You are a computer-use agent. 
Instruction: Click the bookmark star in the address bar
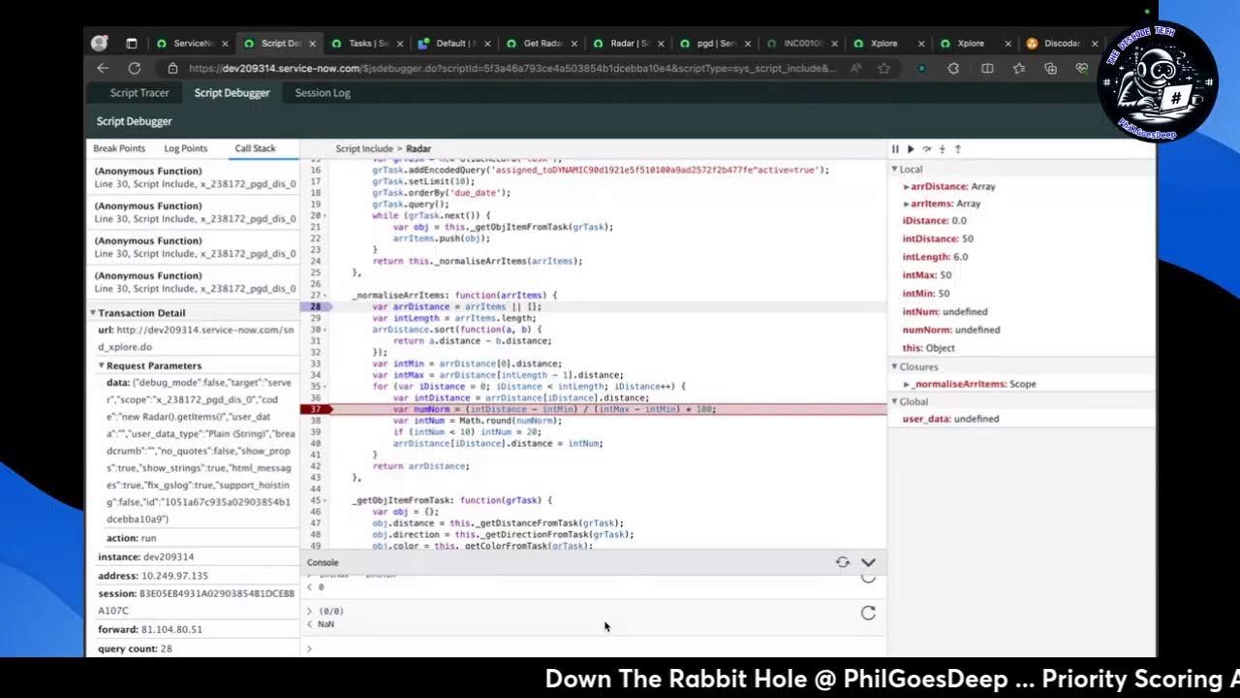pos(883,68)
